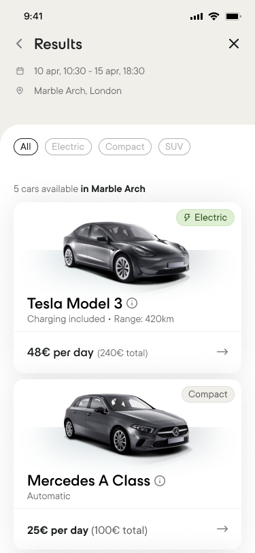
Task: Toggle the Compact filter chip
Action: tap(125, 146)
